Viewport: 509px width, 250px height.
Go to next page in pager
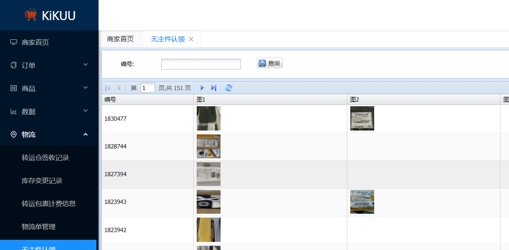[x=202, y=87]
